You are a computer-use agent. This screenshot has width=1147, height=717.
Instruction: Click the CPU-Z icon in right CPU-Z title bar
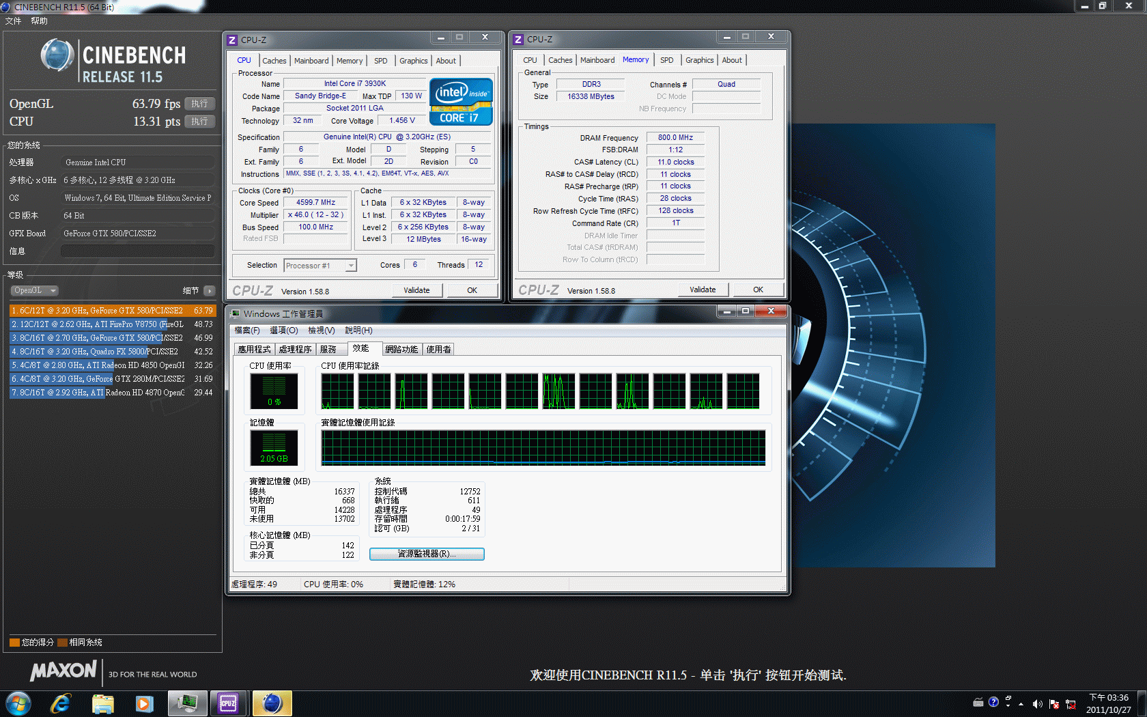click(x=519, y=40)
